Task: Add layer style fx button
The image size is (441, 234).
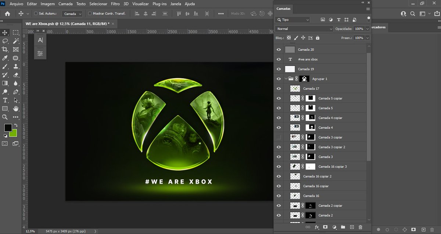Action: tap(317, 227)
